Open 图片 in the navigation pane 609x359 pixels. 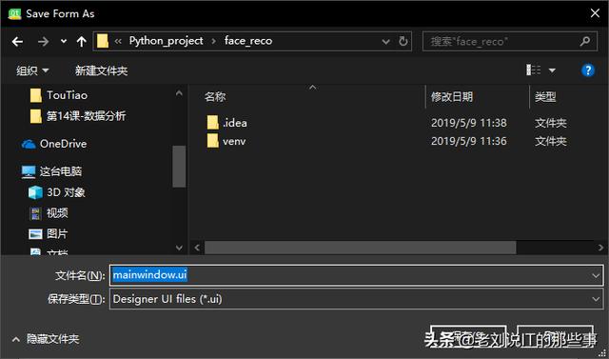(57, 233)
